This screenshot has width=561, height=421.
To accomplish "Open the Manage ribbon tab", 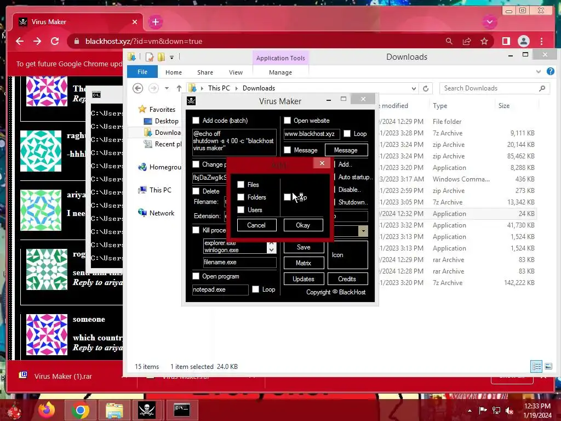I will tap(280, 72).
